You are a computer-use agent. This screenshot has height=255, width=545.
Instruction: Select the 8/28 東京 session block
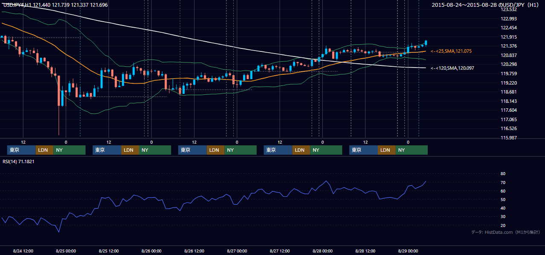click(363, 150)
